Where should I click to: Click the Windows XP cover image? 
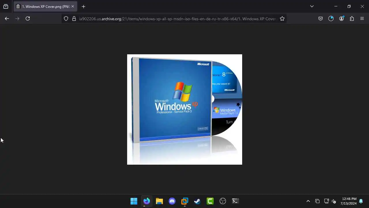(x=184, y=109)
